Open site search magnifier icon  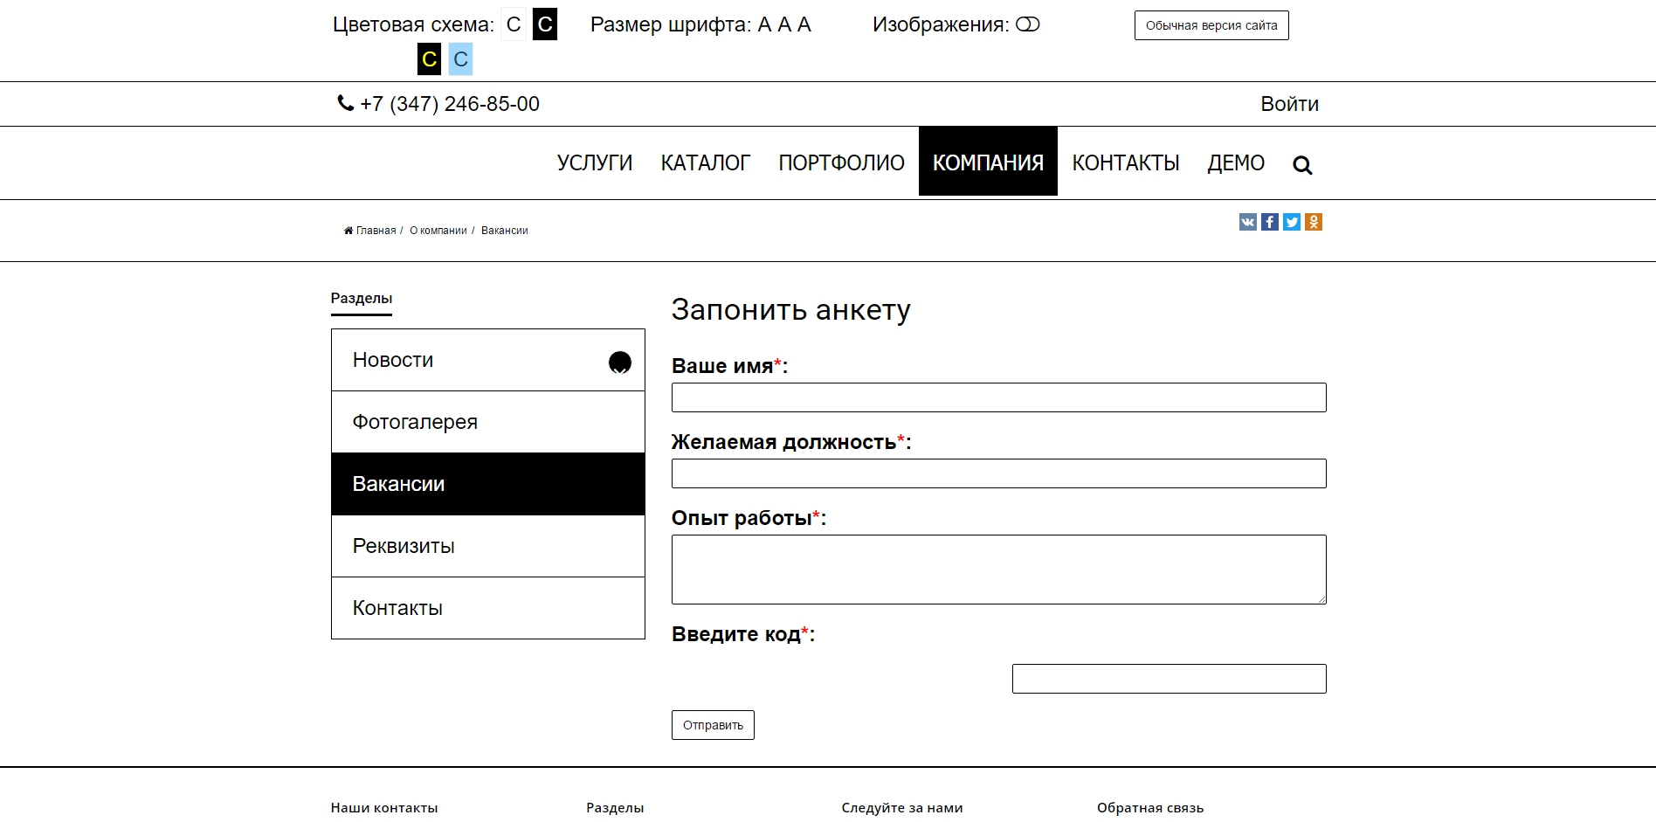(1301, 165)
